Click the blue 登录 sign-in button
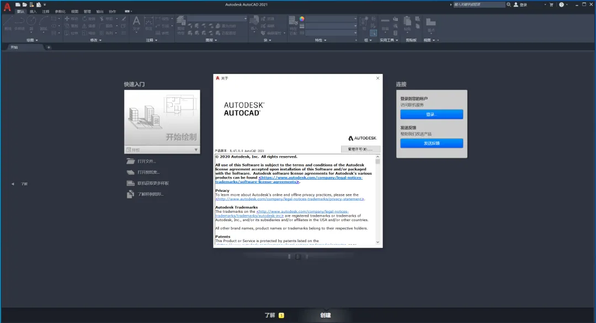 pos(432,114)
